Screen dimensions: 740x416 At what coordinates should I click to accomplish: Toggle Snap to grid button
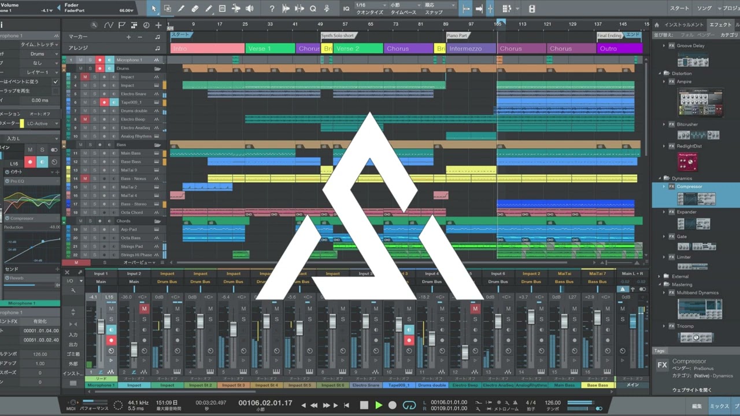point(490,9)
